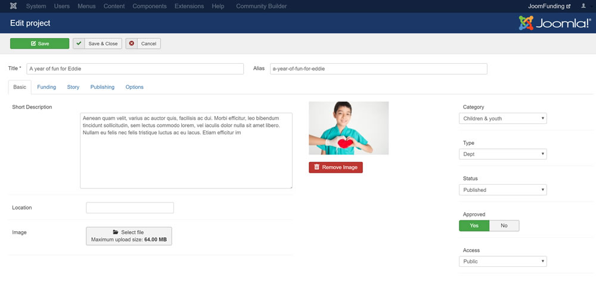Screen dimensions: 596x286
Task: Click the Joomla logo icon in the top bar
Action: tap(13, 6)
